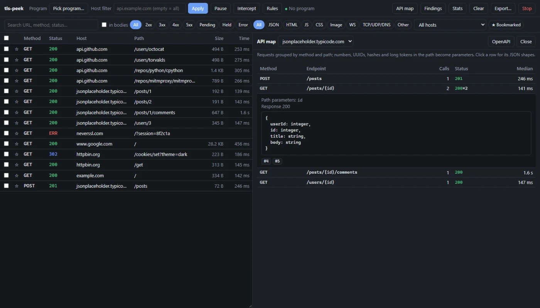Filter by TCP/UDP/DNS traffic
The width and height of the screenshot is (540, 308).
[376, 25]
